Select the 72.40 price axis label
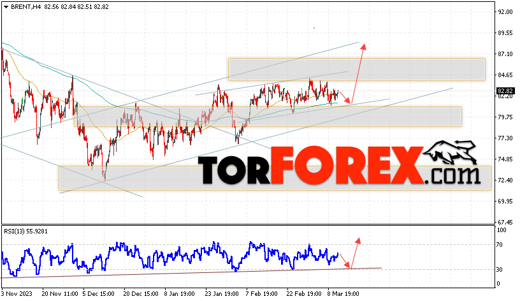This screenshot has height=301, width=520. click(505, 180)
